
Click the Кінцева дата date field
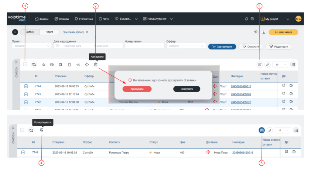[101, 46]
